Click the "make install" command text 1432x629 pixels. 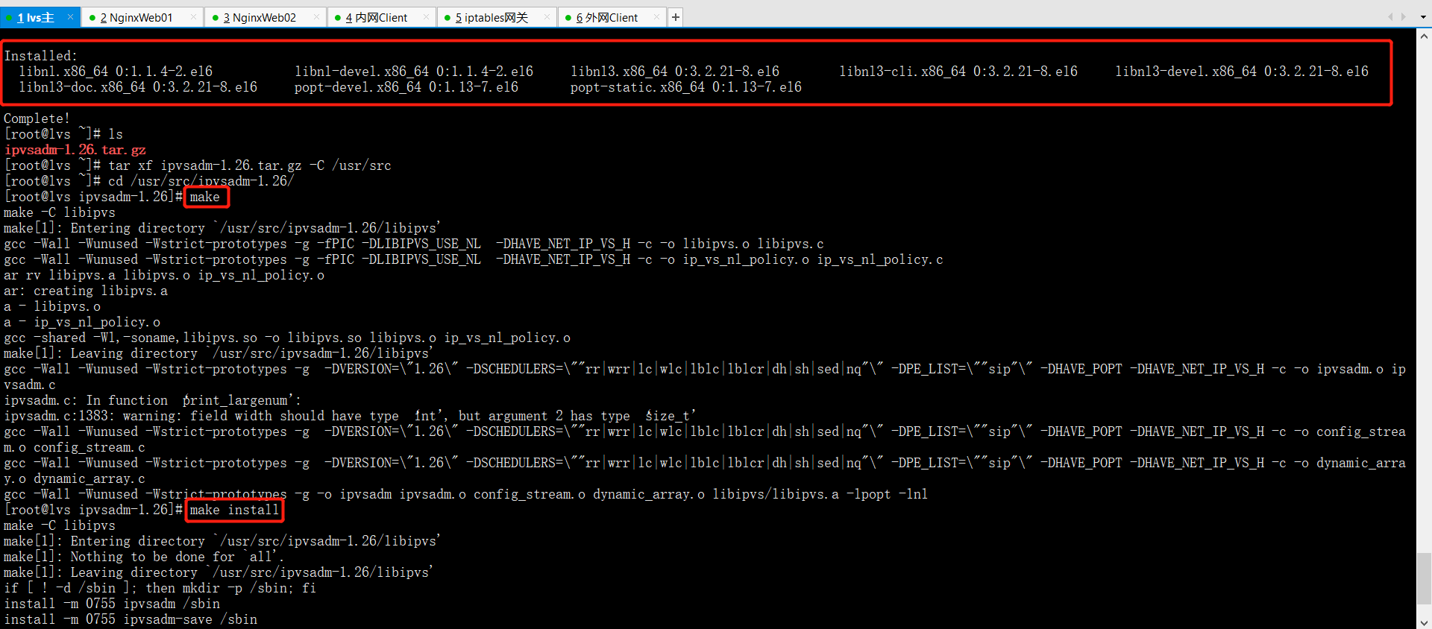(234, 510)
